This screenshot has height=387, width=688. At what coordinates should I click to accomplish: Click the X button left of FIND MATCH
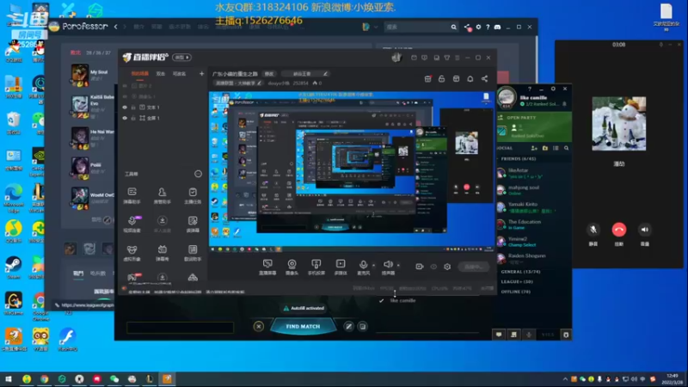pos(259,327)
